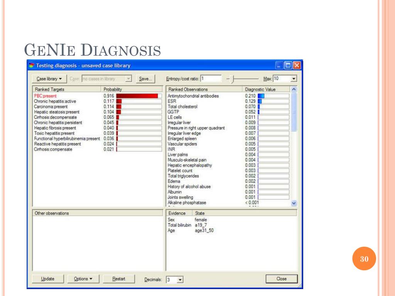Click the Diagnostic Value column header

click(x=266, y=89)
